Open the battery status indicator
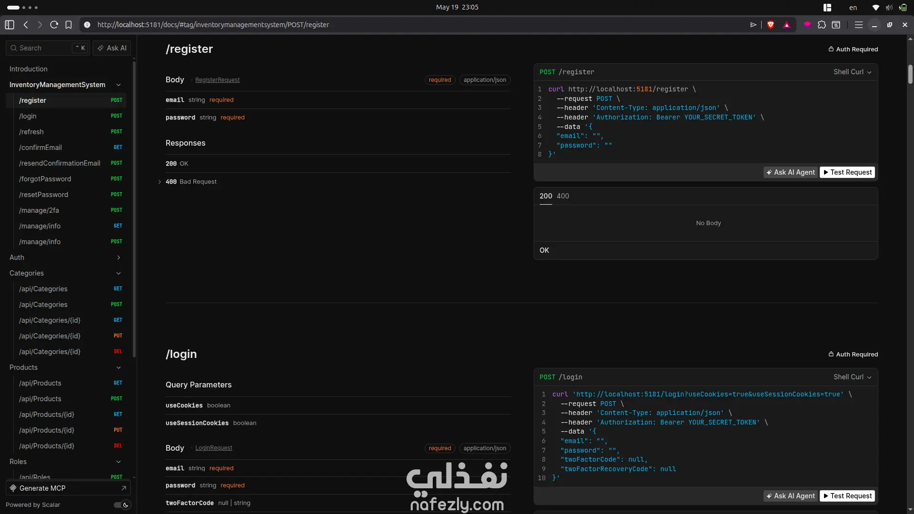914x514 pixels. [x=903, y=7]
